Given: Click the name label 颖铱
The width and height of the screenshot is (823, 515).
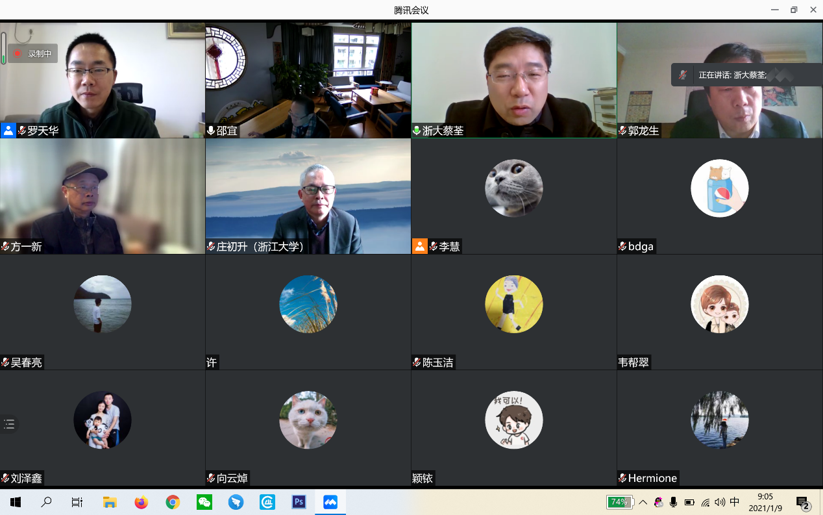Looking at the screenshot, I should [x=423, y=479].
